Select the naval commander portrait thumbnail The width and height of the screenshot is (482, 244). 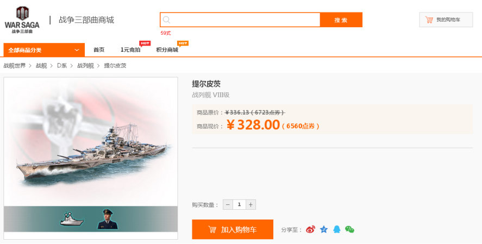click(x=107, y=219)
